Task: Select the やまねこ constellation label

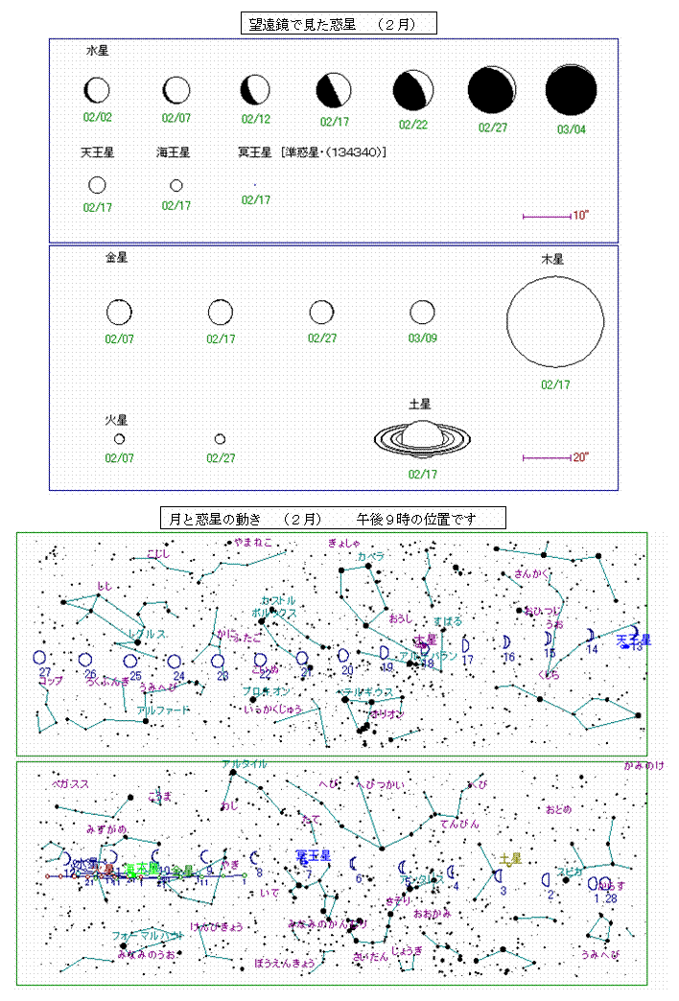Action: (x=252, y=542)
